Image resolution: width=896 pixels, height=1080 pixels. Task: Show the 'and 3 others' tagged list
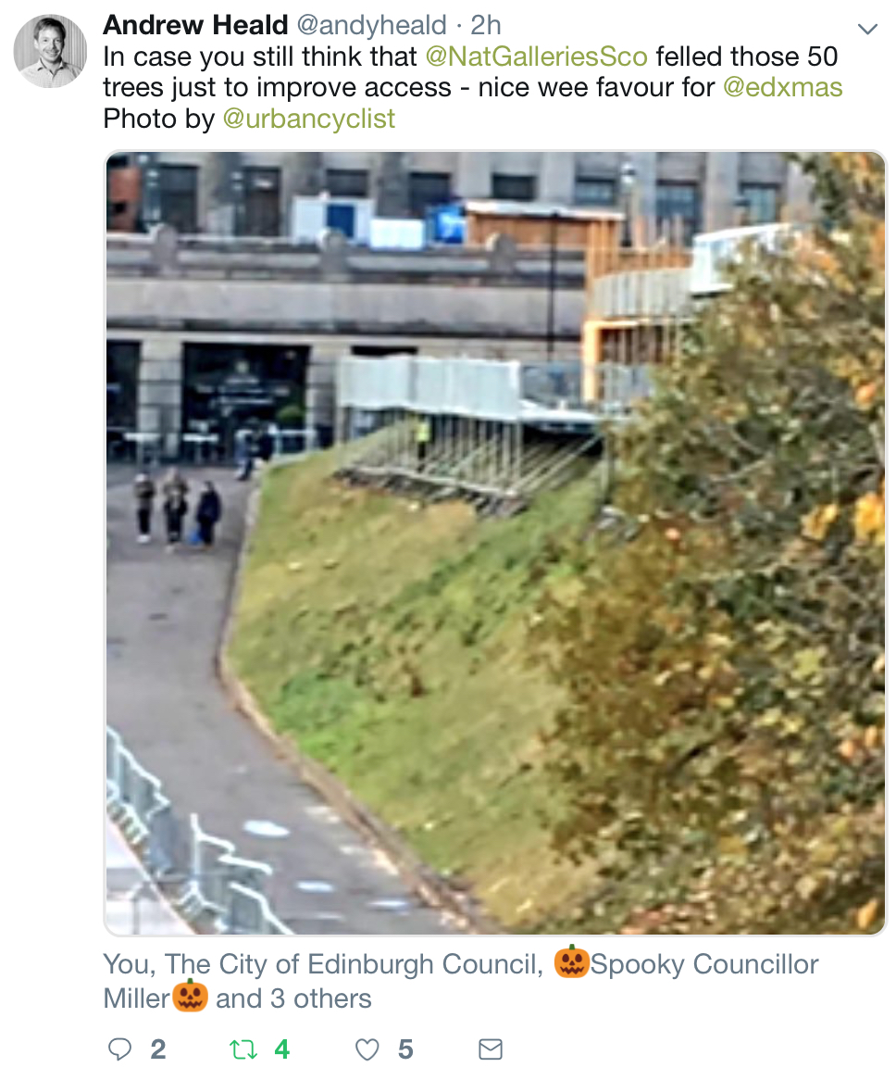(x=293, y=998)
